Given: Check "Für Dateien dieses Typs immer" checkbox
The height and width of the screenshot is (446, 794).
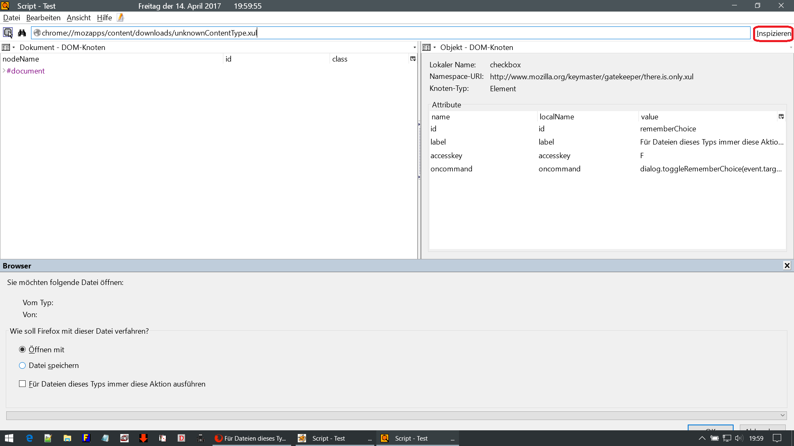Looking at the screenshot, I should coord(22,384).
